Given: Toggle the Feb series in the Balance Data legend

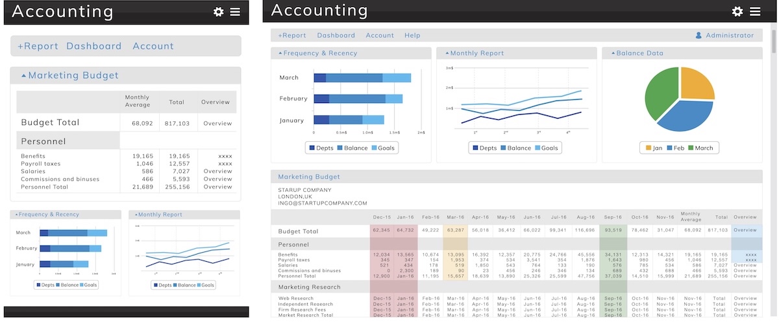Looking at the screenshot, I should 670,148.
